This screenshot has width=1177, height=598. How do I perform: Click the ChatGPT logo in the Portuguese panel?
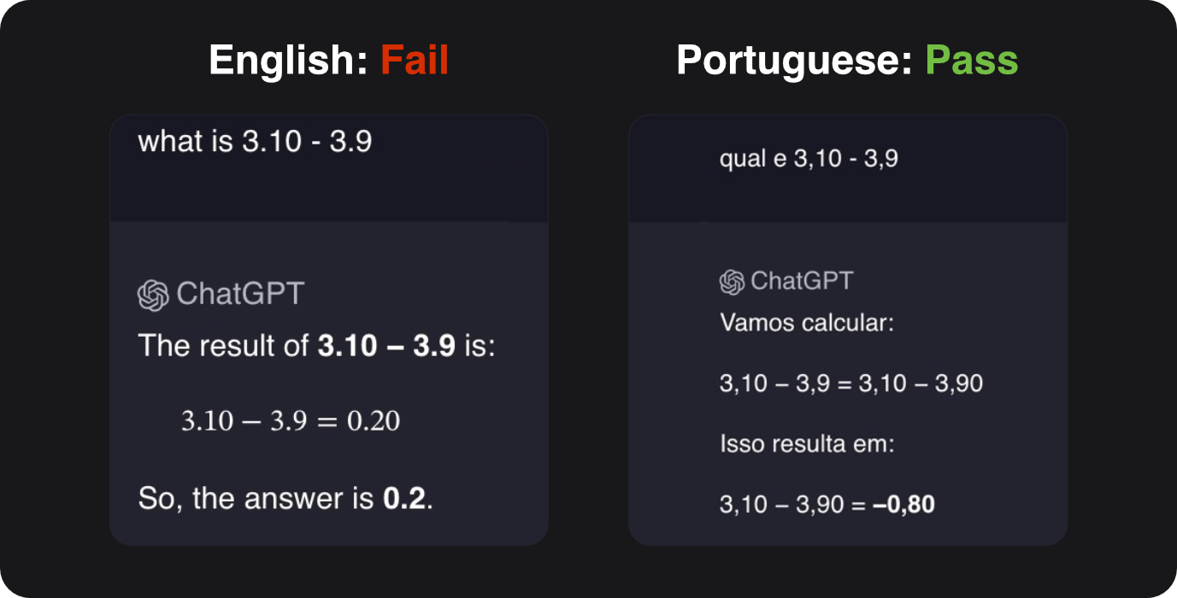tap(732, 282)
